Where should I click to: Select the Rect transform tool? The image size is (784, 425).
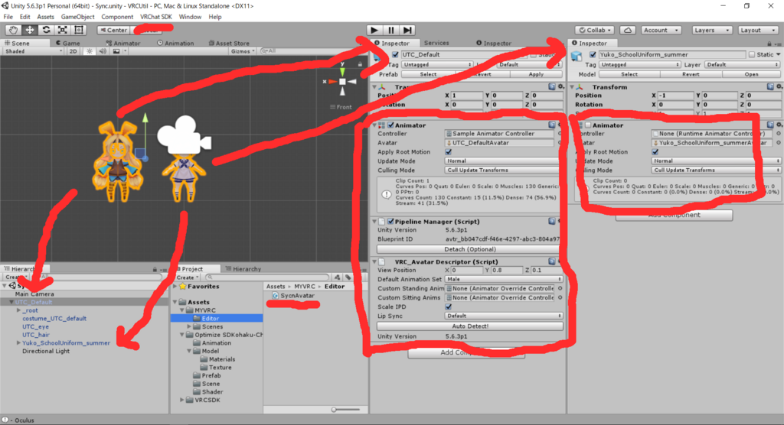click(x=79, y=30)
